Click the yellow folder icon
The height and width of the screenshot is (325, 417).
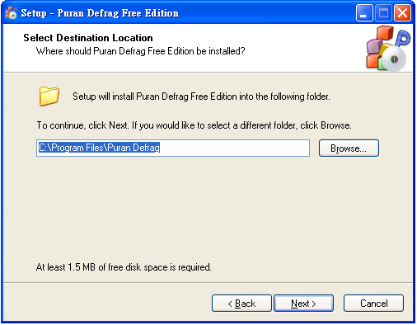click(49, 96)
